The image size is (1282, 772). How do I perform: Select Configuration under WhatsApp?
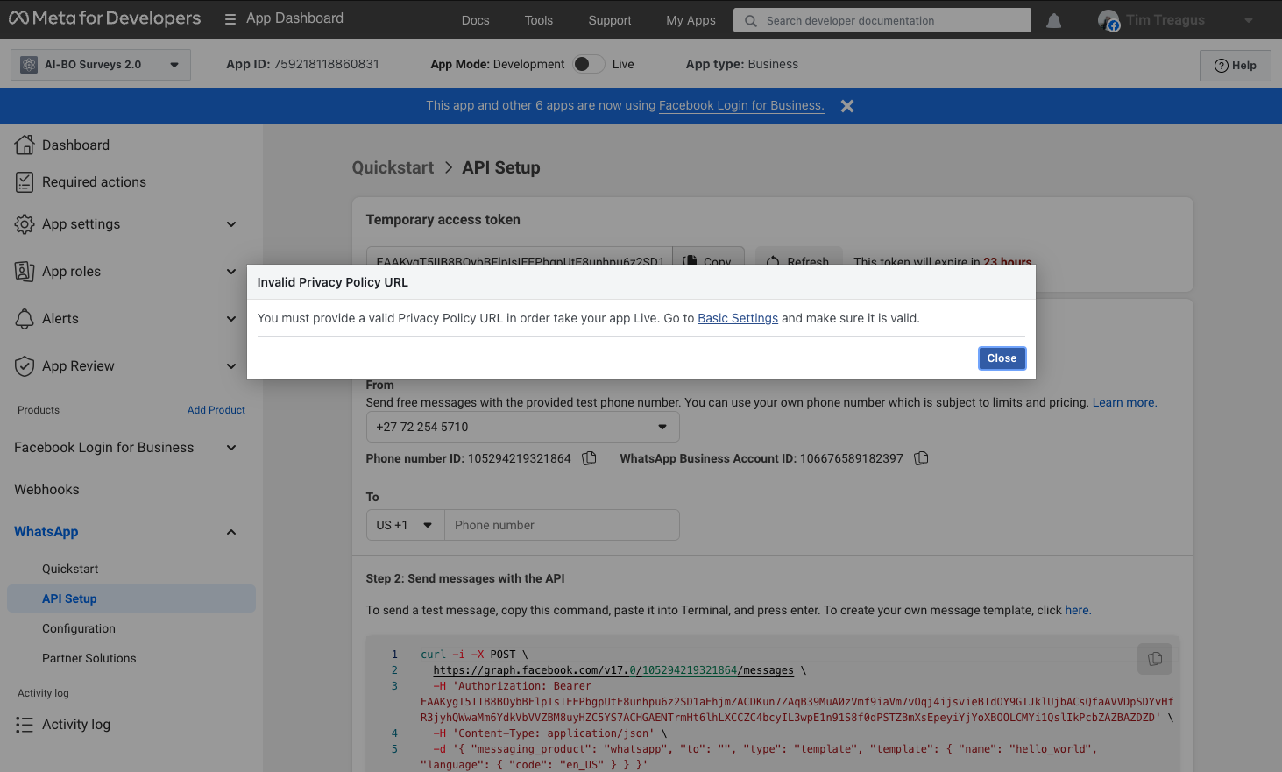pyautogui.click(x=79, y=628)
